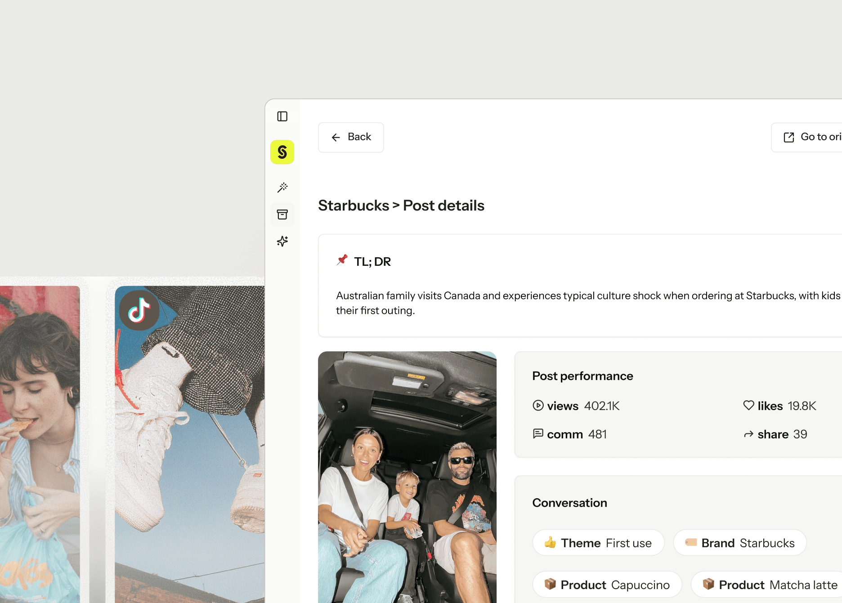
Task: Click Starbucks in the breadcrumb heading
Action: tap(354, 205)
